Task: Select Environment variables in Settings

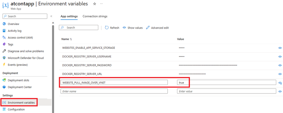Action: 21,103
